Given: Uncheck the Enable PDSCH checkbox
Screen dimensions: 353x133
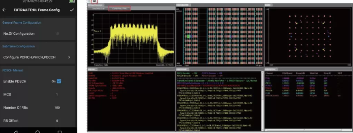Looking at the screenshot, I should (x=59, y=81).
